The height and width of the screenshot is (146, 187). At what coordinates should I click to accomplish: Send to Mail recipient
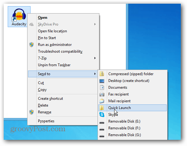click(x=132, y=101)
